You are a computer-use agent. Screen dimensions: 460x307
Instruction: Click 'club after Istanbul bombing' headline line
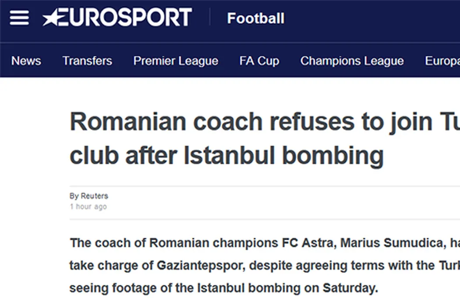226,155
